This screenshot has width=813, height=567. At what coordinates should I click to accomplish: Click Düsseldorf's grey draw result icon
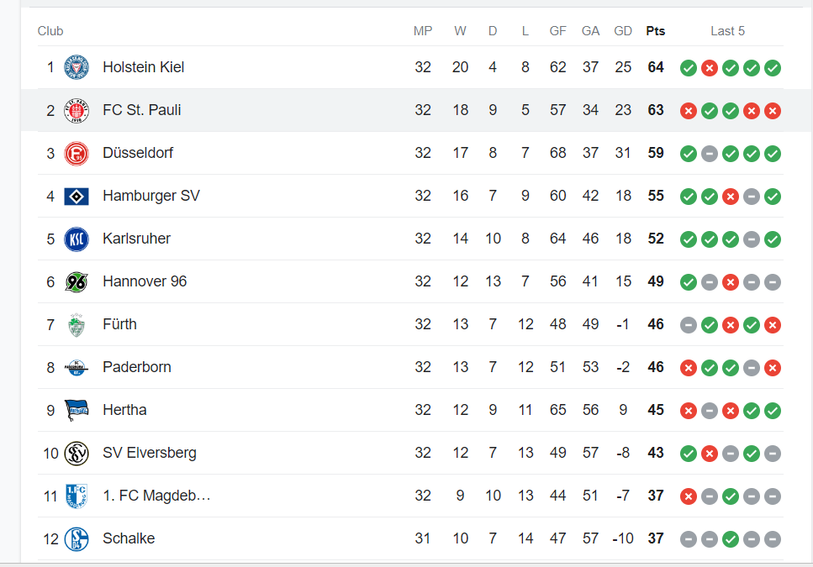710,154
